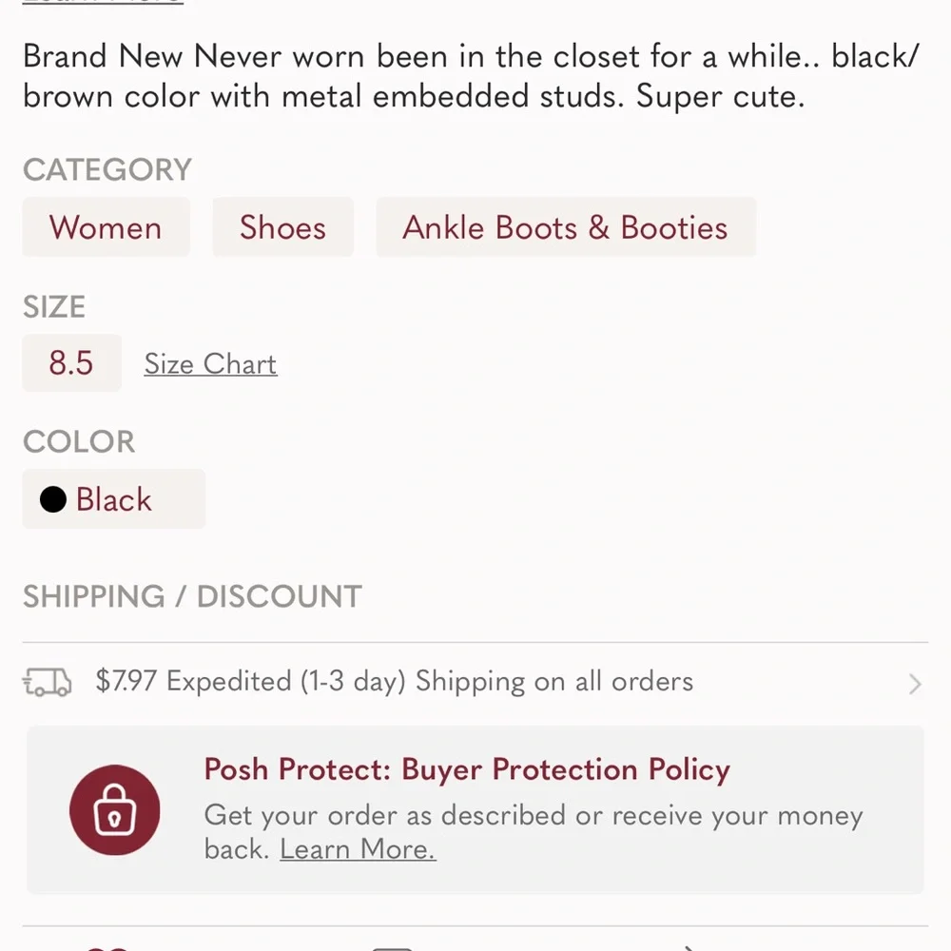Click the 'Get your order as described' text
This screenshot has height=951, width=951.
(x=533, y=816)
